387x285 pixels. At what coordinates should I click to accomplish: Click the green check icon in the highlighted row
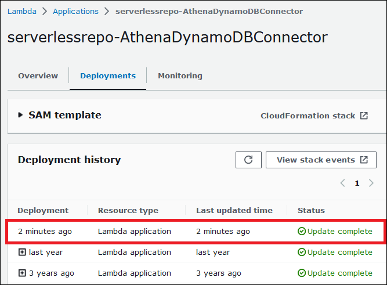(x=301, y=232)
